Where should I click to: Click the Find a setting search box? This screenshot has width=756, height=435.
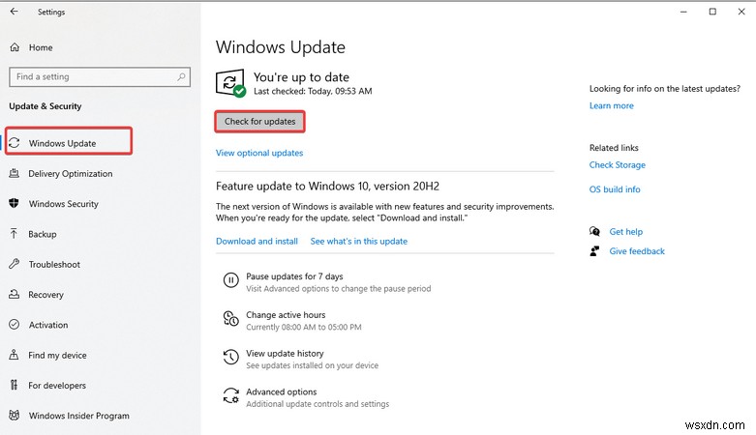(100, 76)
